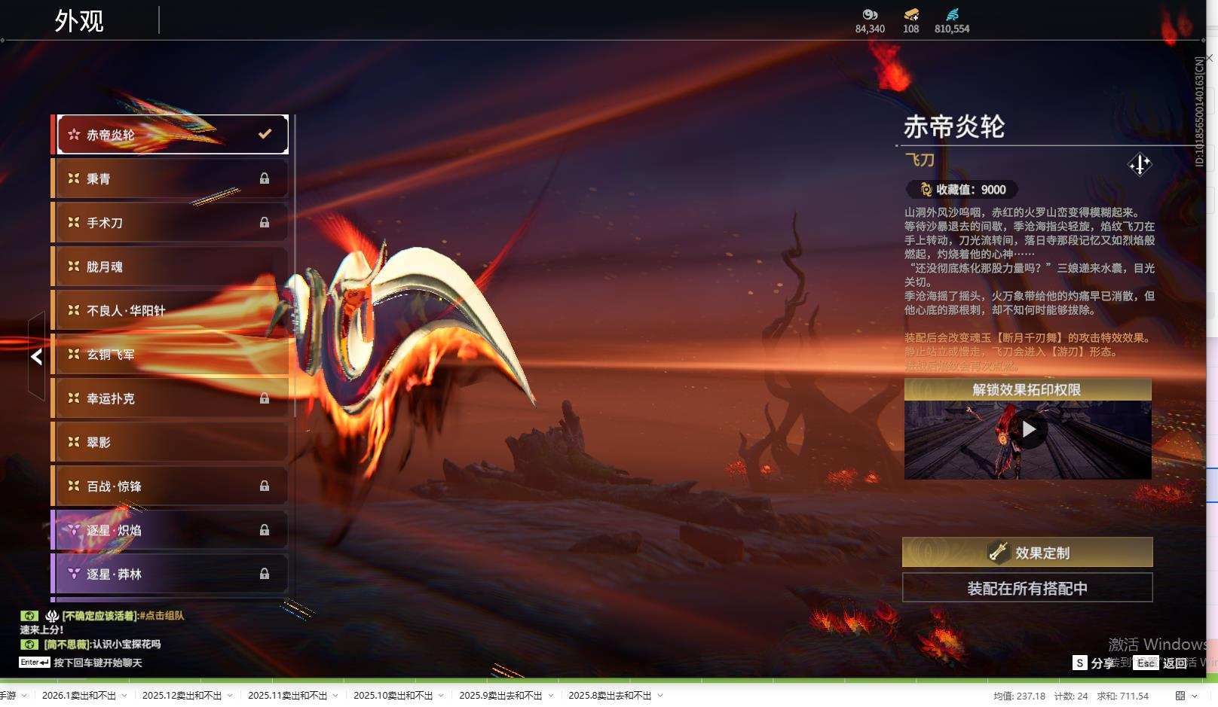This screenshot has width=1218, height=707.
Task: Toggle the equipped checkmark on 赤帝炎轮
Action: click(263, 133)
